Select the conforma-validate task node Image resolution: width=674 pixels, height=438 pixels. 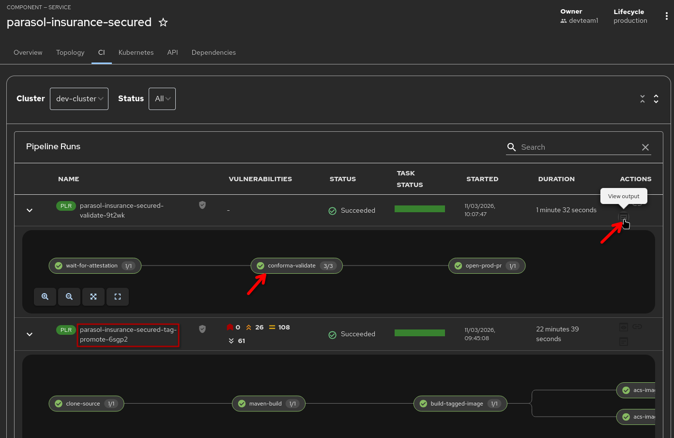[x=296, y=266]
